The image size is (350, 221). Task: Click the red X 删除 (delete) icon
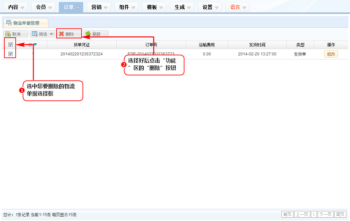click(x=61, y=34)
